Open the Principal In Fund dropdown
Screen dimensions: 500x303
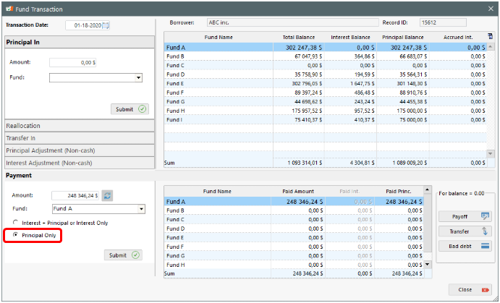[x=138, y=78]
